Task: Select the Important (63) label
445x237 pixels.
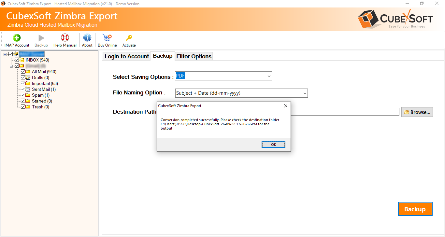Action: [45, 83]
